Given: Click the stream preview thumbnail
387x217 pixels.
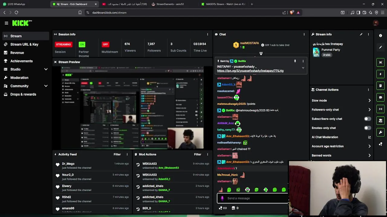Looking at the screenshot, I should 132,108.
